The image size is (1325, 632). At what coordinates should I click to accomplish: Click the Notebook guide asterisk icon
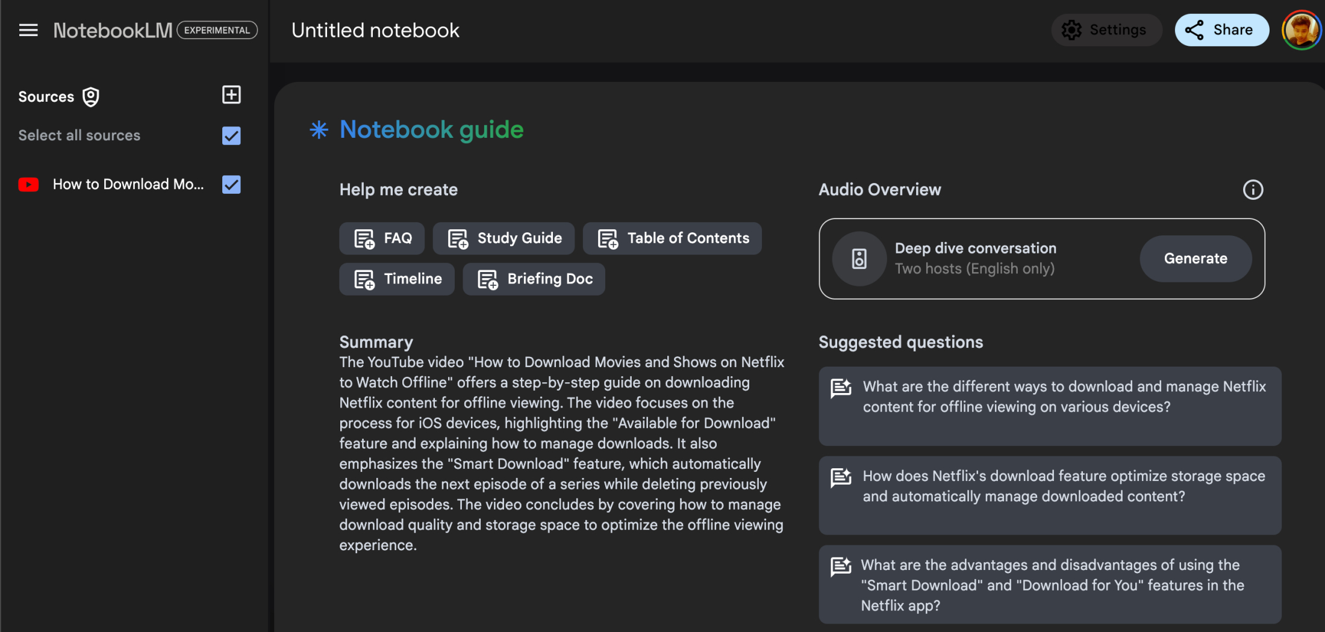pos(319,130)
